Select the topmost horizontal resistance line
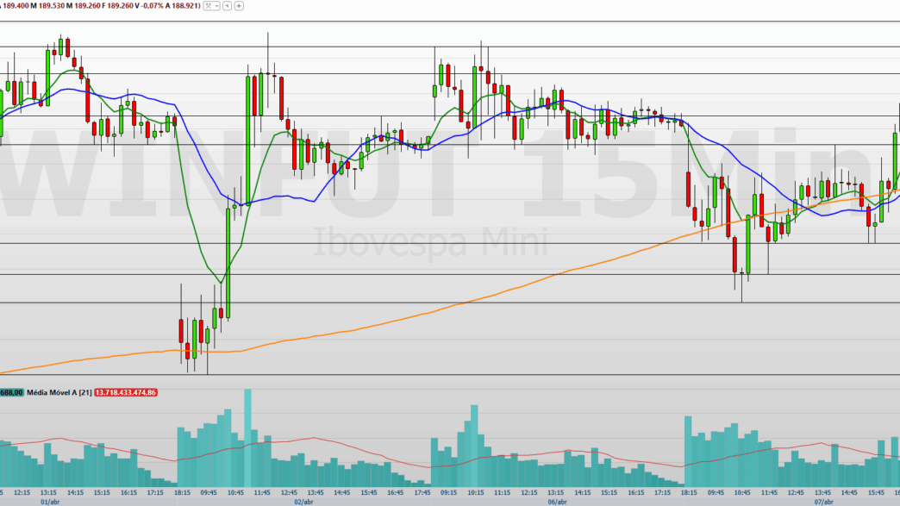The height and width of the screenshot is (506, 900). tap(448, 46)
